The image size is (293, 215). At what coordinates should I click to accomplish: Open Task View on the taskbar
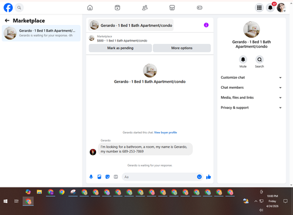pos(16,201)
